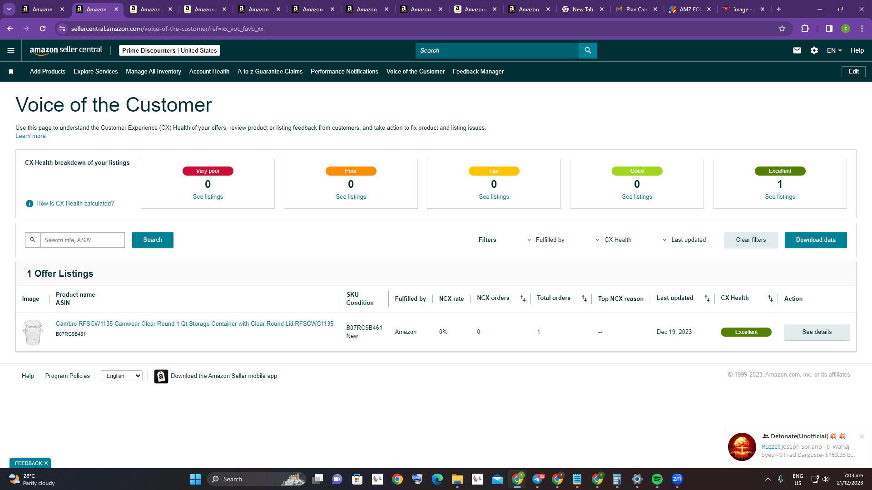The image size is (872, 490).
Task: Open Account Health page
Action: pos(209,72)
